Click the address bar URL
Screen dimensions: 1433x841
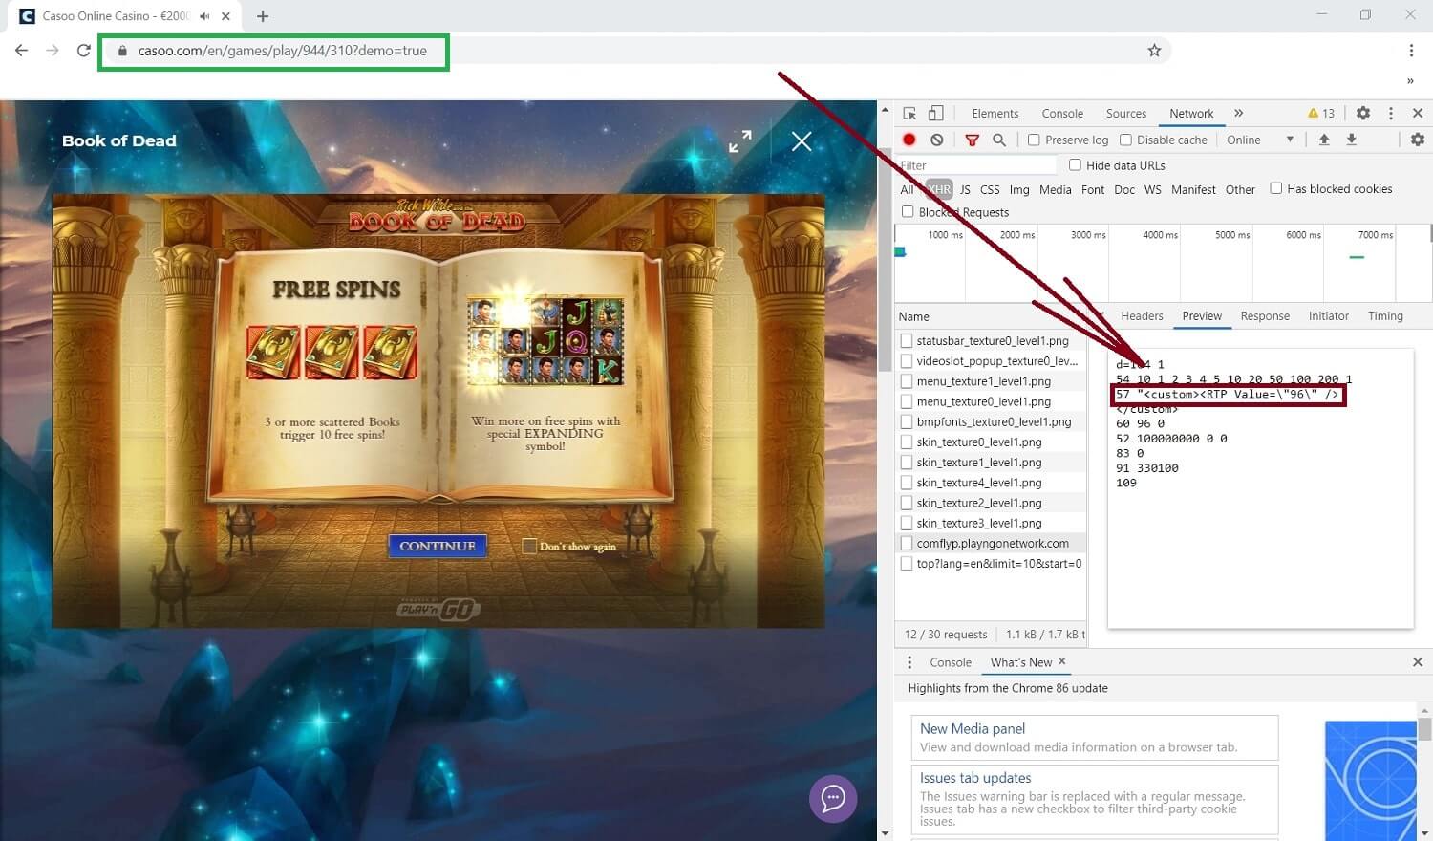point(282,51)
